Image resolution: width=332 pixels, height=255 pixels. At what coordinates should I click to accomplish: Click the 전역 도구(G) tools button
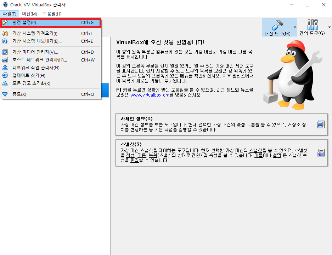[312, 27]
